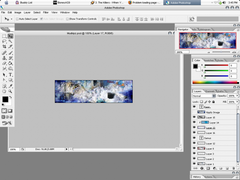Open the Filter menu
Viewport: 240px width, 180px height.
click(46, 13)
